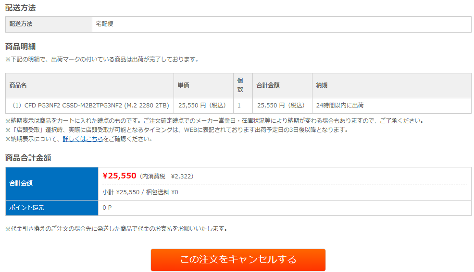Screen dimensions: 474x272
Task: Click the 商品合計金額 section heading
Action: pyautogui.click(x=28, y=157)
